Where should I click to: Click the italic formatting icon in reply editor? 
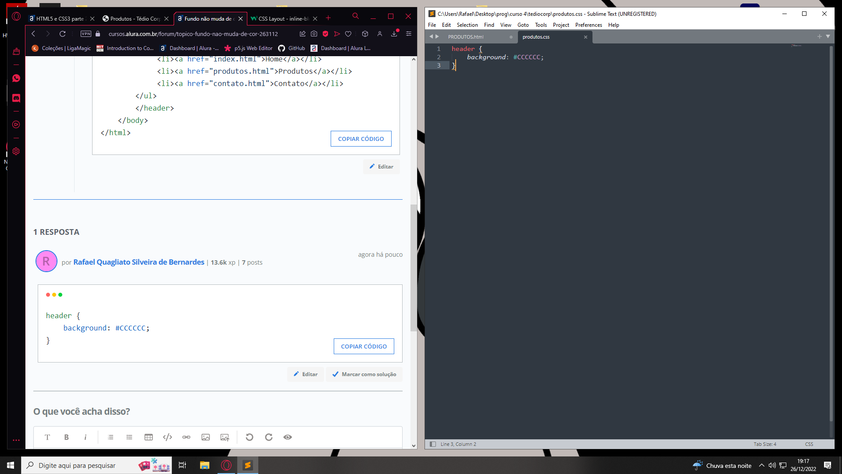(x=85, y=437)
